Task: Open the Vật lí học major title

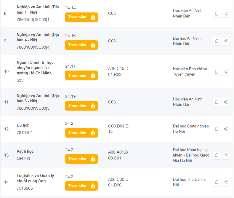Action: tap(25, 151)
